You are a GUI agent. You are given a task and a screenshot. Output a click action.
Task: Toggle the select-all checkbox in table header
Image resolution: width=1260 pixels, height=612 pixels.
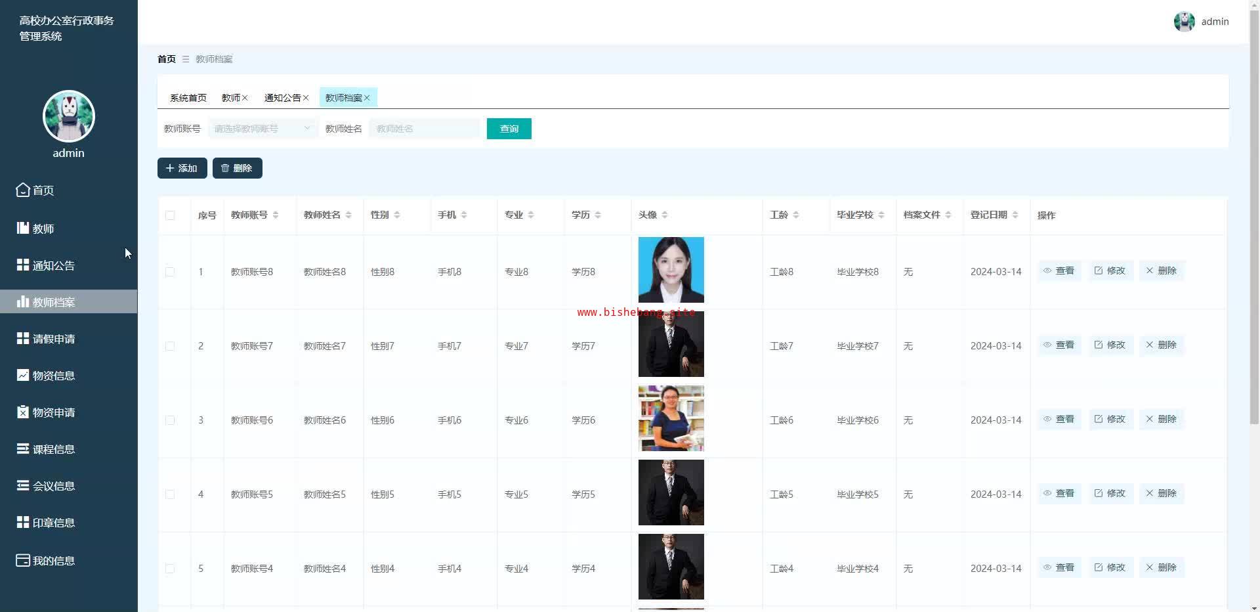(170, 215)
